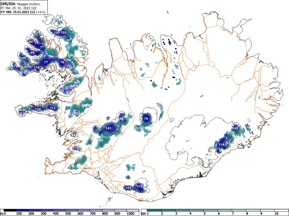The width and height of the screenshot is (289, 216).
Task: Click the 348 visibility value on the map
Action: click(74, 135)
